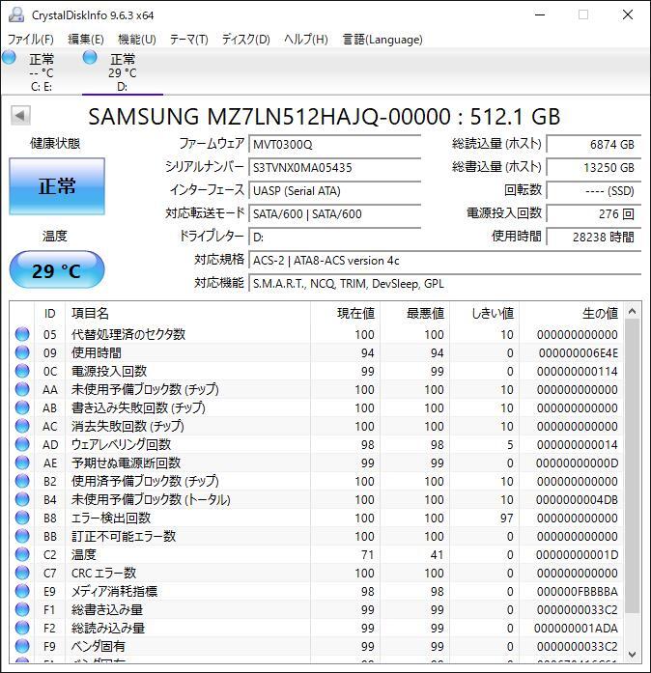Click the status icon for D: disk
The width and height of the screenshot is (651, 673).
pos(90,58)
